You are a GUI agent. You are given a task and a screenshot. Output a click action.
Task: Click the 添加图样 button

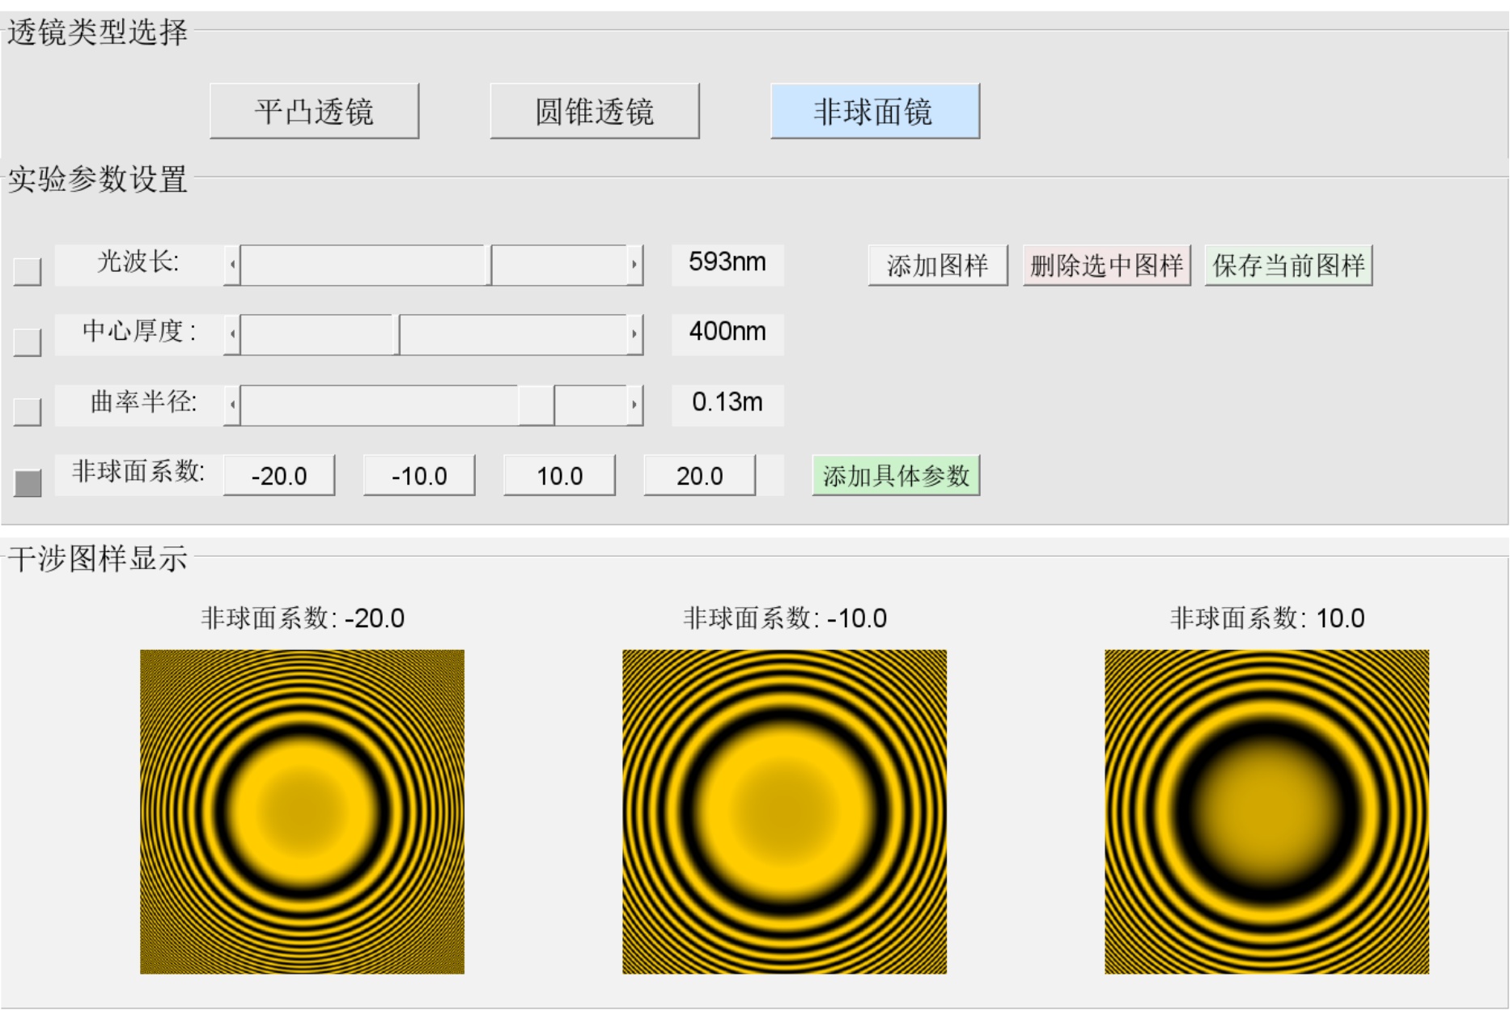coord(937,265)
